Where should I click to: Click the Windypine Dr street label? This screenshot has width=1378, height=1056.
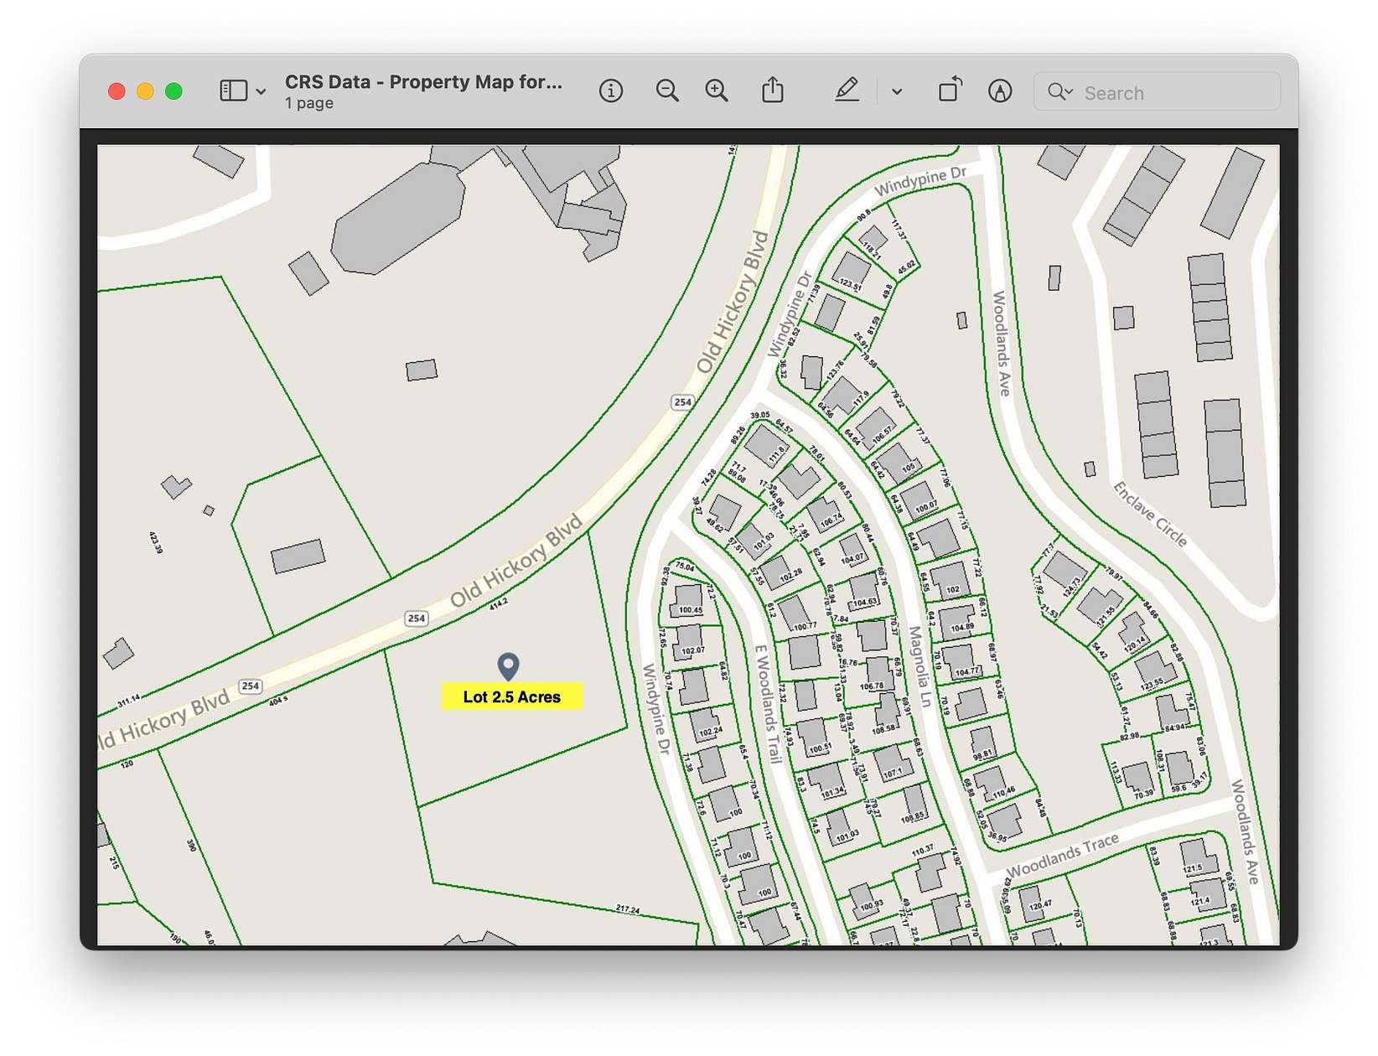click(920, 181)
